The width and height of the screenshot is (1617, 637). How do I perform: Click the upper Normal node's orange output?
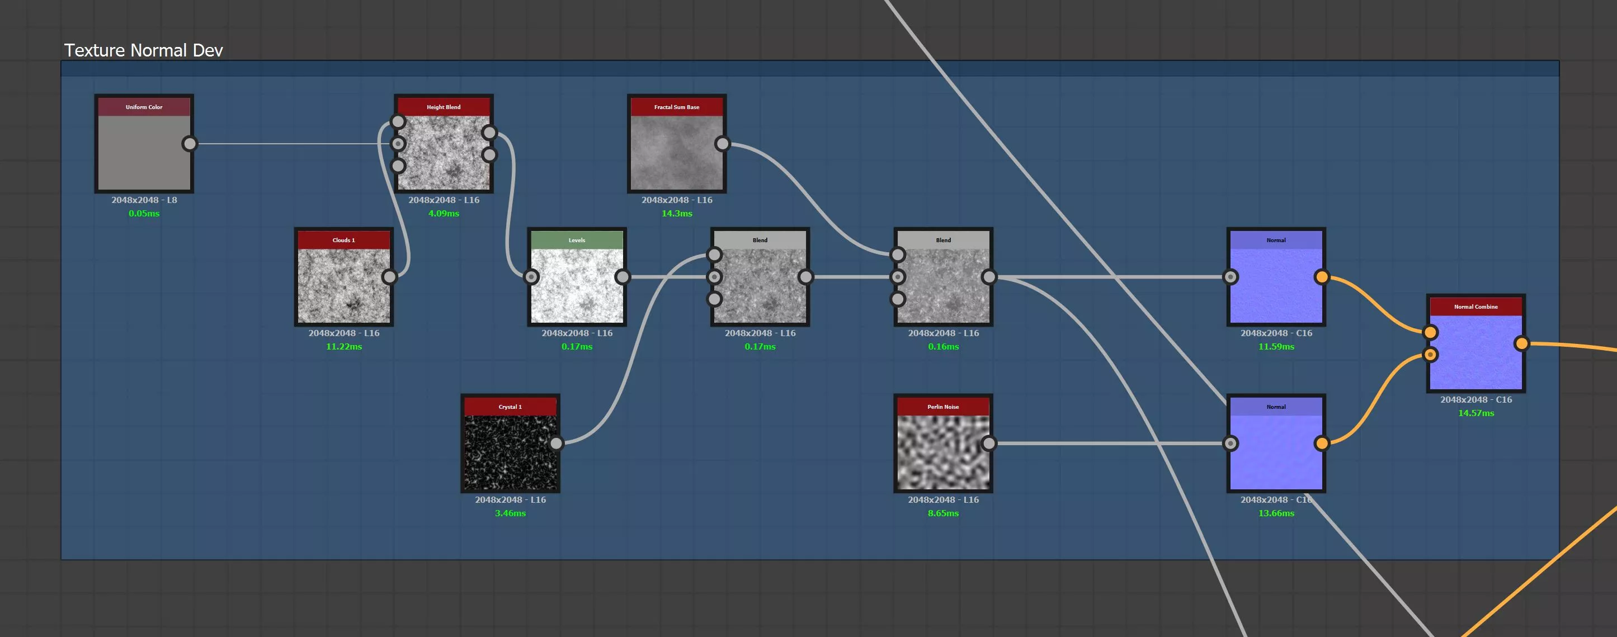(1321, 277)
